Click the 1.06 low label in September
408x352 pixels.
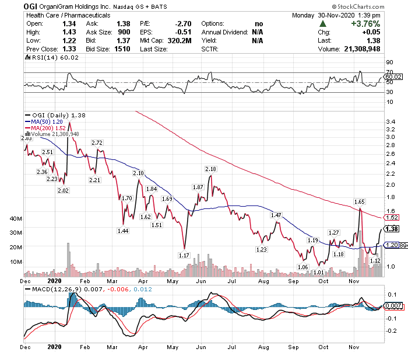pyautogui.click(x=303, y=267)
